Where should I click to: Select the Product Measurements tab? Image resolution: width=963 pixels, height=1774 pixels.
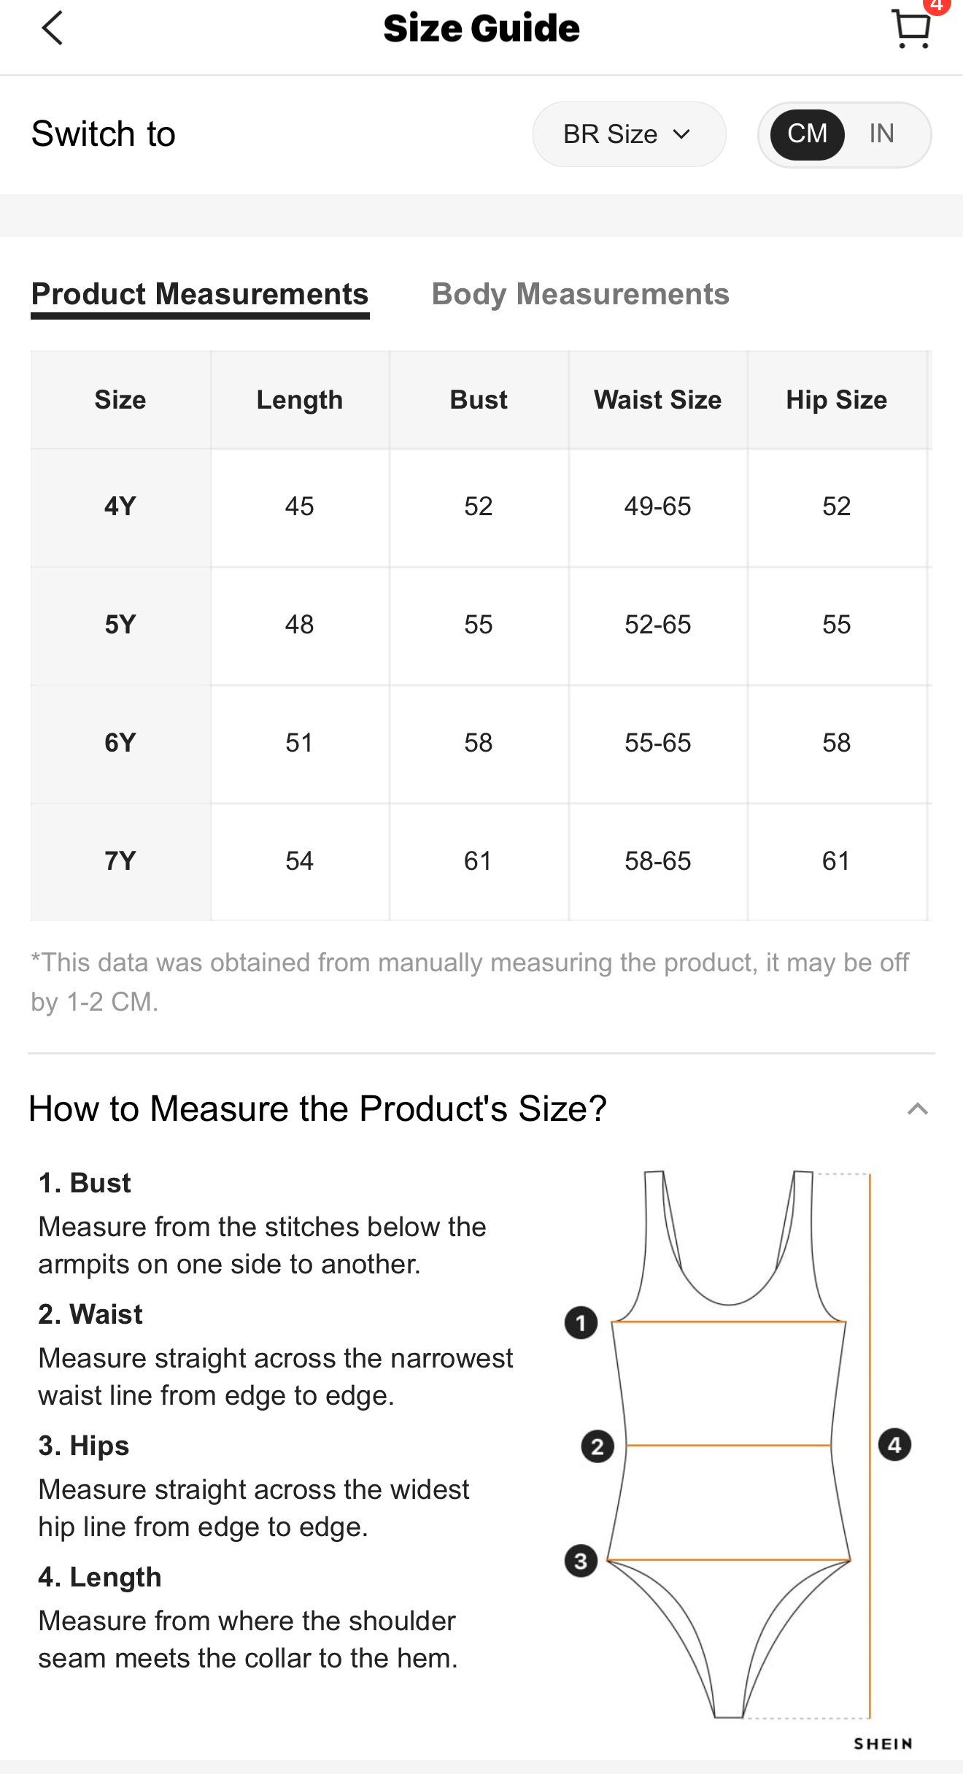click(x=200, y=294)
